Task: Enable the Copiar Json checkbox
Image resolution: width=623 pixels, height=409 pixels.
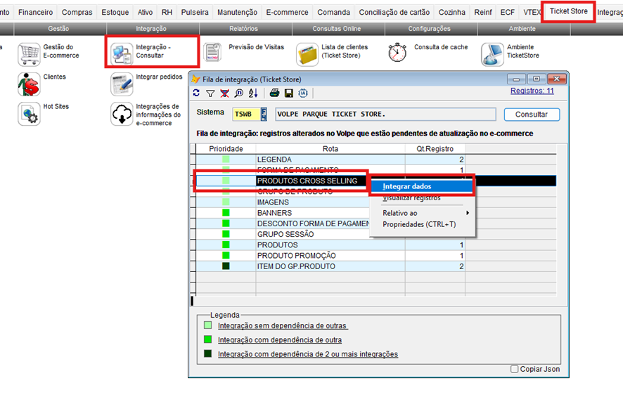Action: pyautogui.click(x=515, y=369)
